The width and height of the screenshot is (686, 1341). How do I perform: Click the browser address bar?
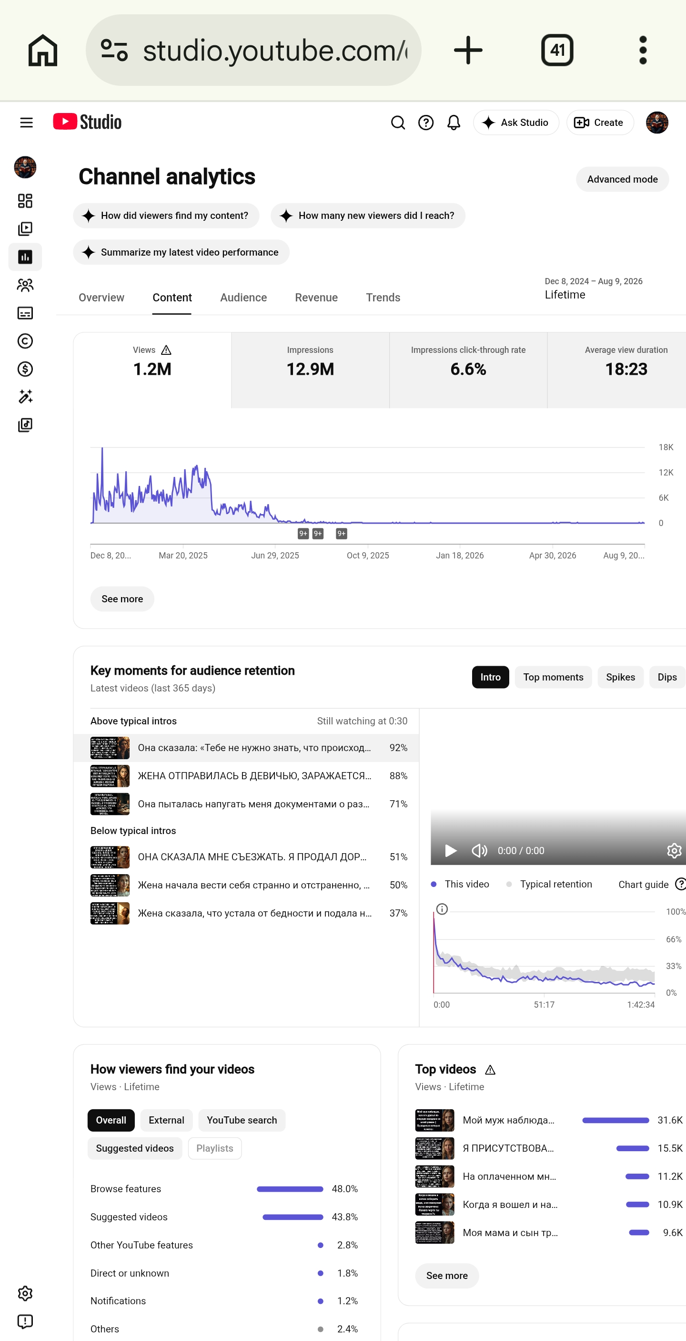click(x=253, y=51)
